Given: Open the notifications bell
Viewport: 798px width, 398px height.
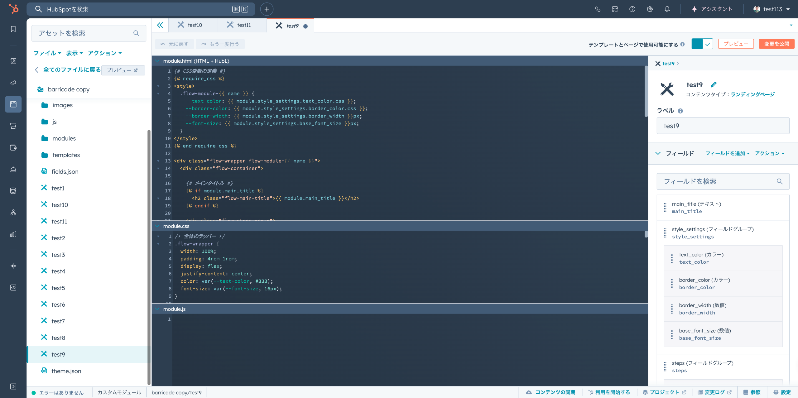Looking at the screenshot, I should 667,9.
